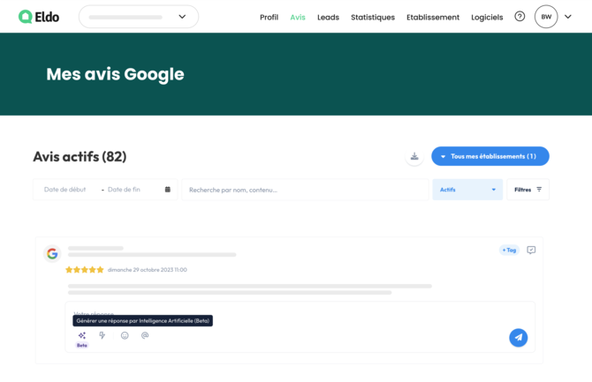Viewport: 592px width, 382px height.
Task: Open the Actifs status dropdown
Action: [467, 190]
